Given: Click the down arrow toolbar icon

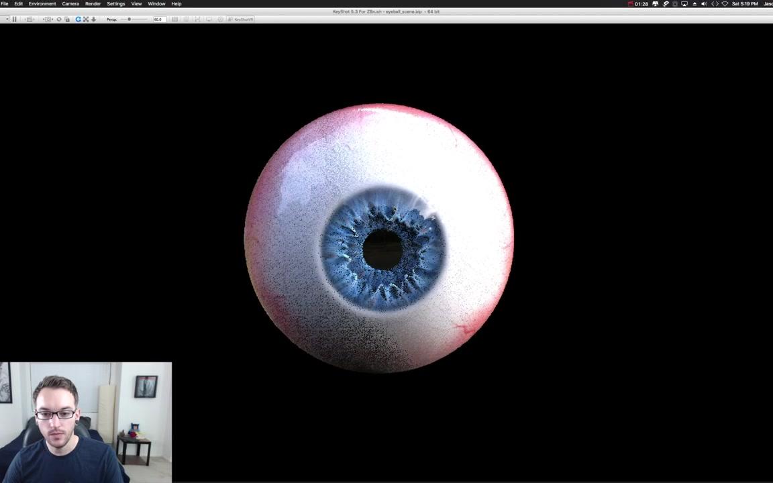Looking at the screenshot, I should (x=93, y=19).
